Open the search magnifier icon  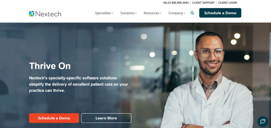point(192,13)
